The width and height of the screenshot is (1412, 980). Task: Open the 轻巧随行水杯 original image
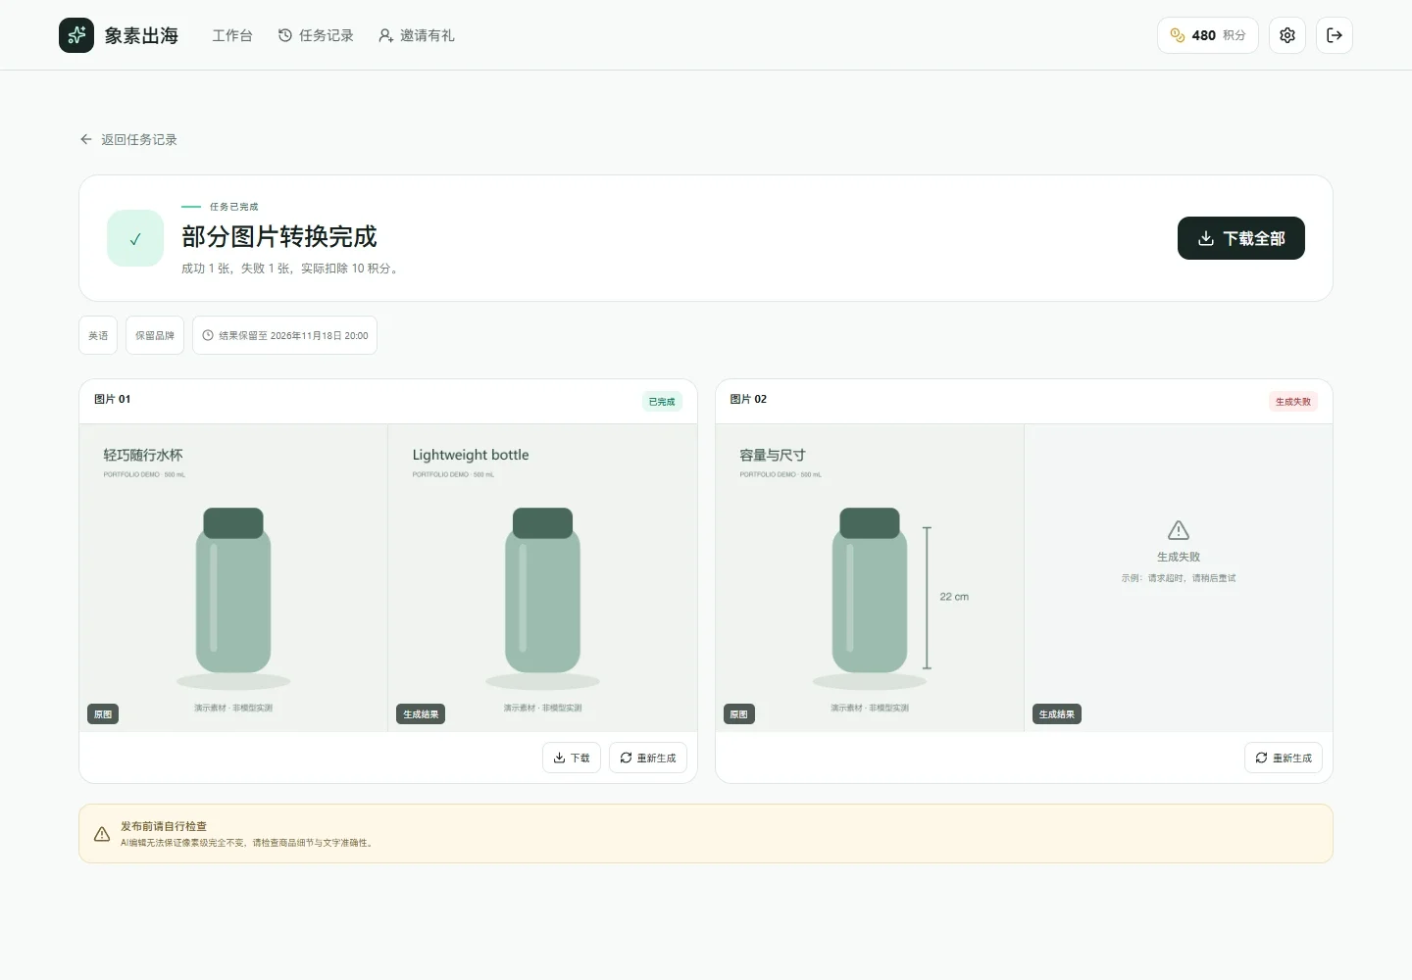pyautogui.click(x=233, y=578)
